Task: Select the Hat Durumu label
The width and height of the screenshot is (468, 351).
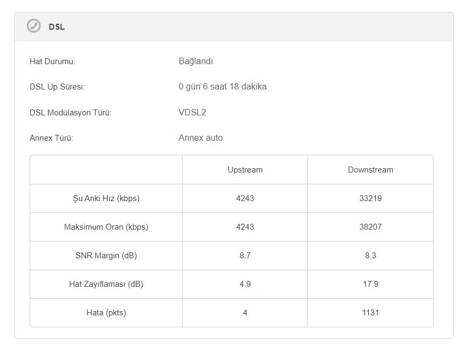Action: (x=52, y=61)
